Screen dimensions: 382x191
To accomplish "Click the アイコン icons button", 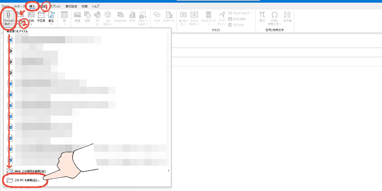I will [97, 18].
